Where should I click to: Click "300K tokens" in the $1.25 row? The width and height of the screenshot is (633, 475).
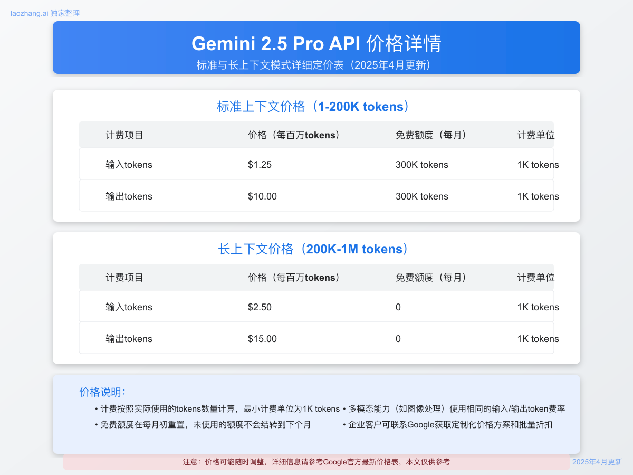click(x=422, y=165)
